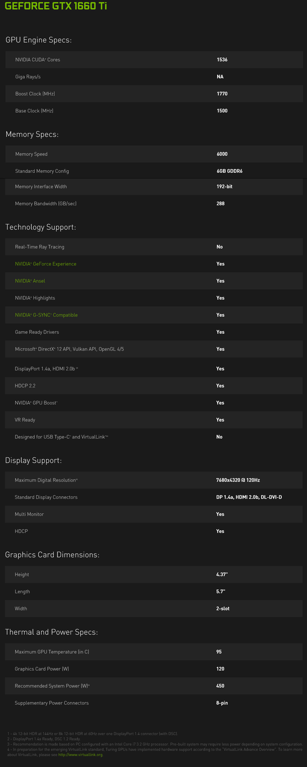This screenshot has width=307, height=767.
Task: Click the Real-Time Ray Tracing row
Action: coord(153,247)
